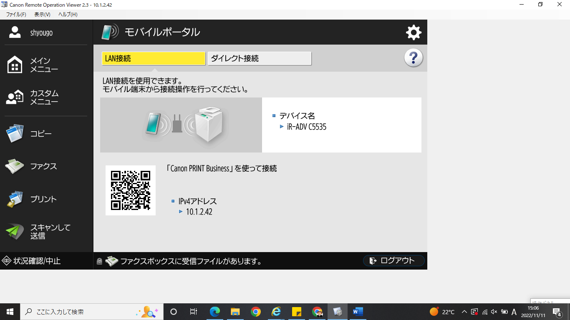Click the fax box status icon in status bar
The image size is (570, 320).
pos(111,261)
